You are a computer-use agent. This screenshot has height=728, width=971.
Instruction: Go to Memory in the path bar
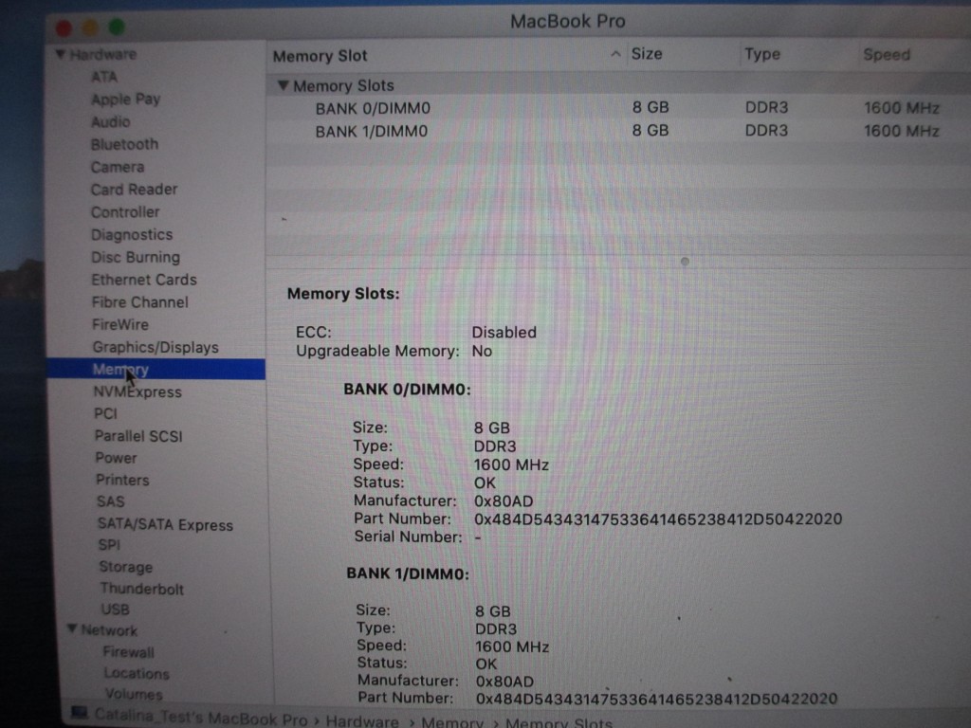(452, 721)
